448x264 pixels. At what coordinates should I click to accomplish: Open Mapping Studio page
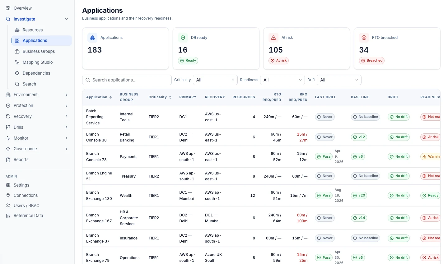pos(42,62)
